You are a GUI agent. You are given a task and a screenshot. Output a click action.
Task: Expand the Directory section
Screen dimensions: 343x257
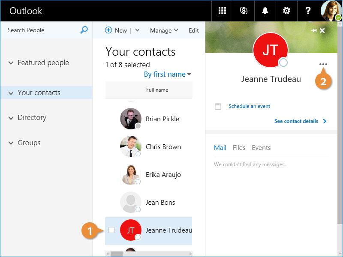pyautogui.click(x=11, y=118)
